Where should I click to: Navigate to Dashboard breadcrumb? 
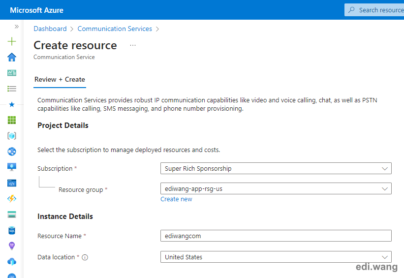click(x=50, y=29)
